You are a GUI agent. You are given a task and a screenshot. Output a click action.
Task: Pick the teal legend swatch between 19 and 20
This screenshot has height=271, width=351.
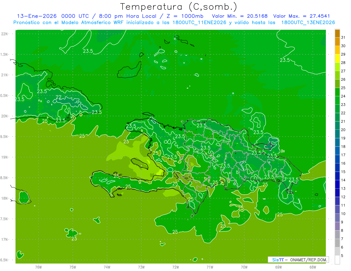click(x=337, y=134)
